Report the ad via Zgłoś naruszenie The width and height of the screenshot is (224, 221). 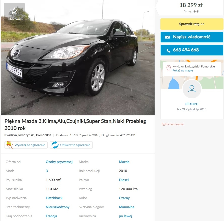click(172, 124)
